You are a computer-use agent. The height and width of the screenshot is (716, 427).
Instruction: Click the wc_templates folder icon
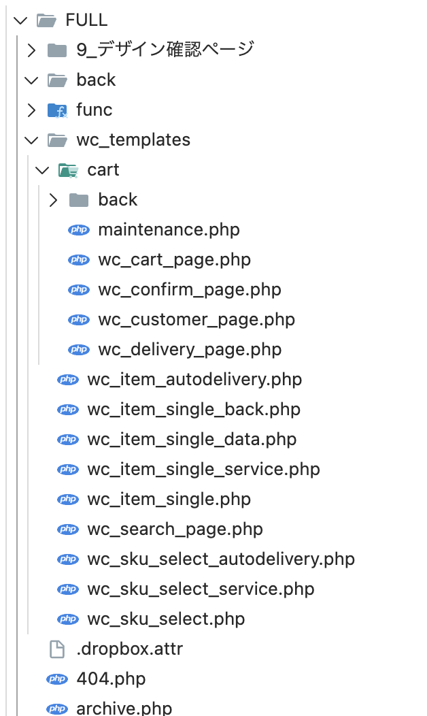[57, 140]
